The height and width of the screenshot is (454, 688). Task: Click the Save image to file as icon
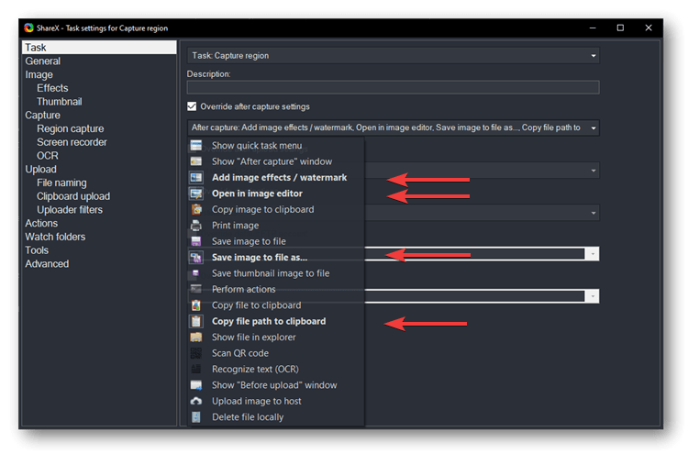(196, 258)
